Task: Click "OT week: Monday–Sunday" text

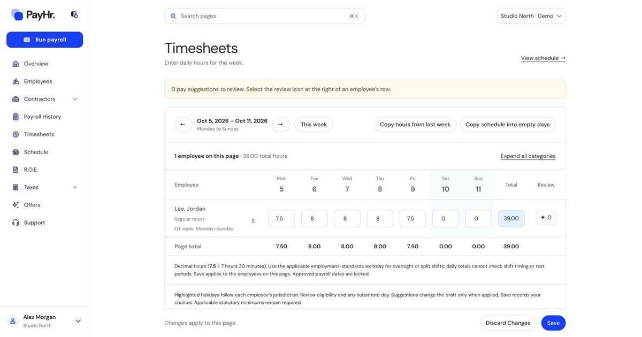Action: [204, 229]
